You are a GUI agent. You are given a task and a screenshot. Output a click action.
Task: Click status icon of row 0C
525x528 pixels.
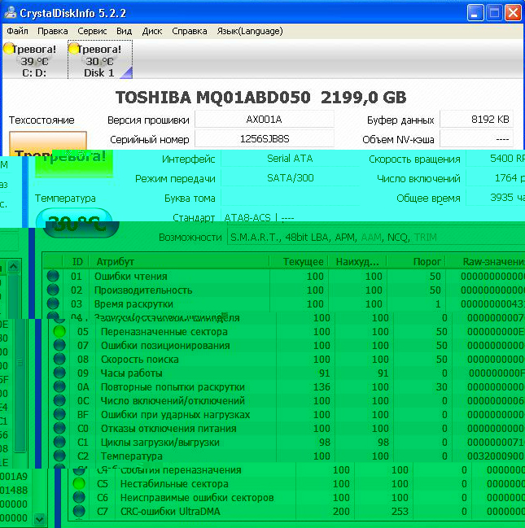pyautogui.click(x=59, y=400)
